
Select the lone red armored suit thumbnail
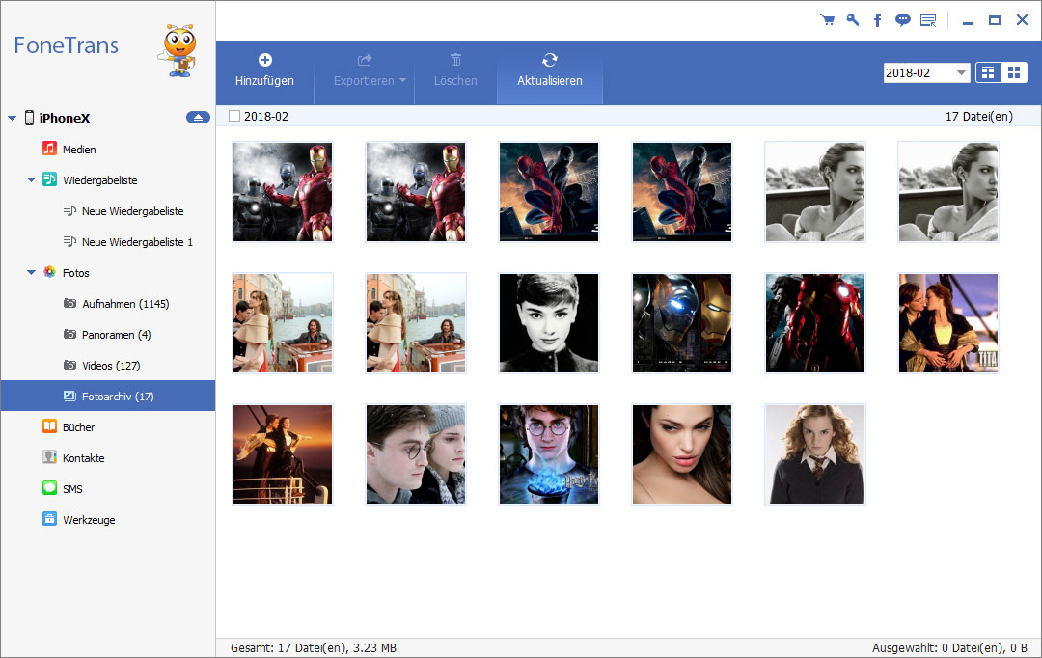814,323
